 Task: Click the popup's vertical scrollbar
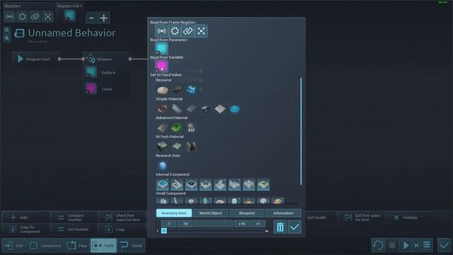(x=301, y=131)
